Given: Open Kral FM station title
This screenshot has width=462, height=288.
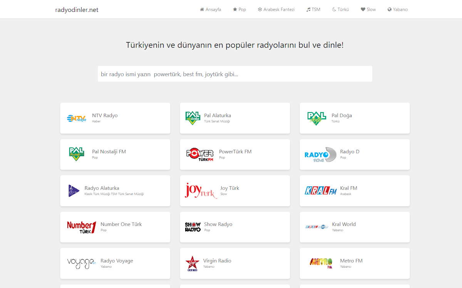Looking at the screenshot, I should [348, 188].
